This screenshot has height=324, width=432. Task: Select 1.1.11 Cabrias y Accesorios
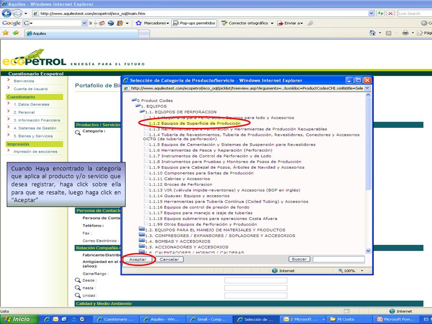tap(180, 179)
